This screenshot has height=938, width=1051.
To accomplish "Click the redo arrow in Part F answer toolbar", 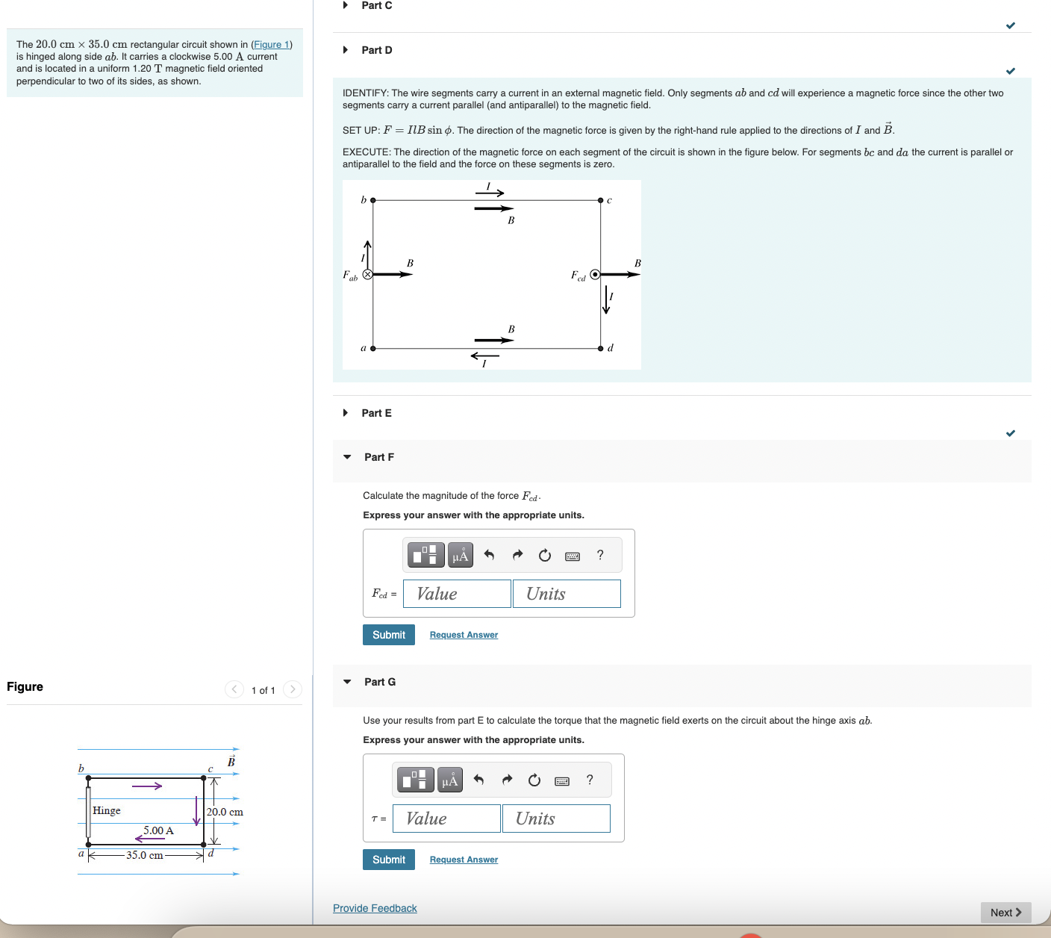I will [517, 554].
